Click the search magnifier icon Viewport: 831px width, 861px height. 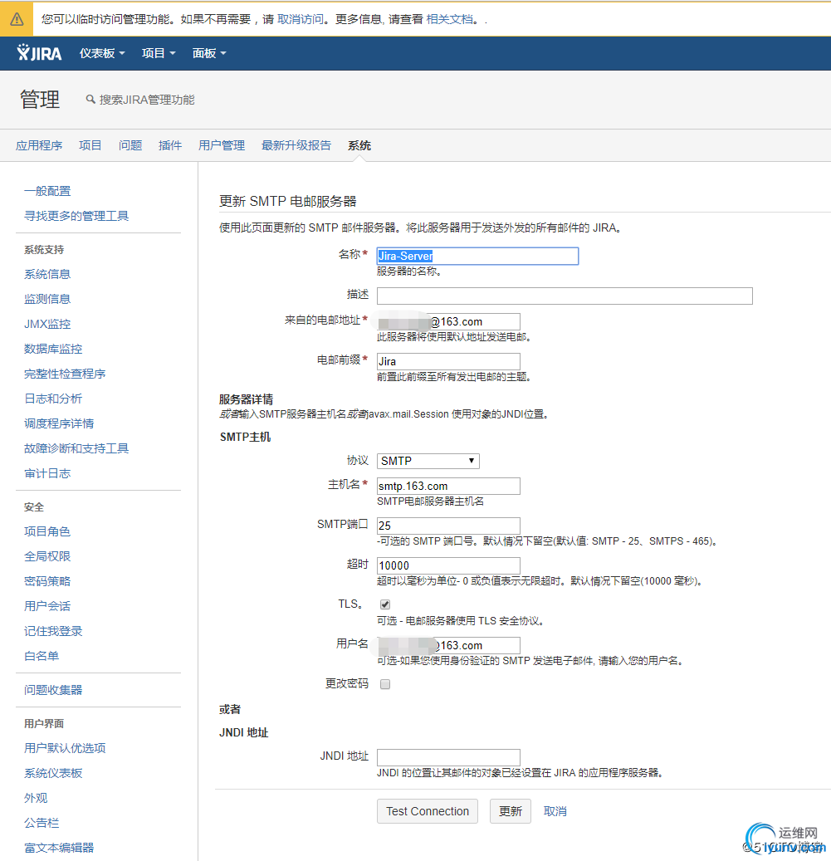[x=90, y=100]
